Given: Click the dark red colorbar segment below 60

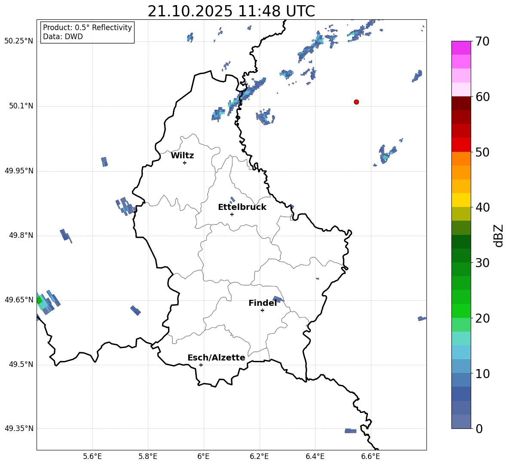Looking at the screenshot, I should coord(461,103).
